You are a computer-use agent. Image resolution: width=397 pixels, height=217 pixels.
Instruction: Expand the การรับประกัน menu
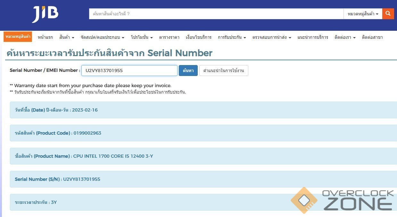[x=232, y=37]
